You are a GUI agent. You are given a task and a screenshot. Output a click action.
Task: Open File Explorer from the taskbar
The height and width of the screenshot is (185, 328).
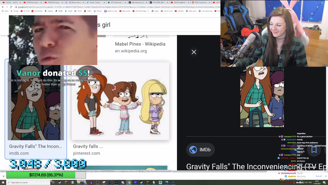click(79, 182)
